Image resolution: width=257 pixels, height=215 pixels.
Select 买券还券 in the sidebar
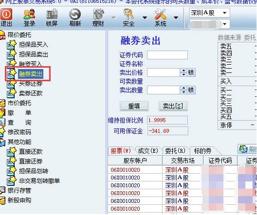point(31,84)
